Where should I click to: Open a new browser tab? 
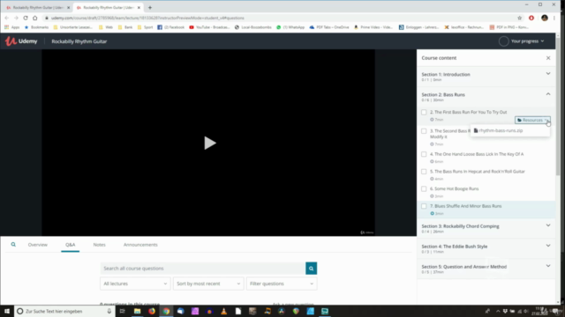pyautogui.click(x=150, y=8)
